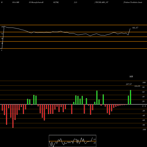Image resolution: width=147 pixels, height=147 pixels.
Task: Click the longest red bar reaching -100
Action: pos(13,116)
